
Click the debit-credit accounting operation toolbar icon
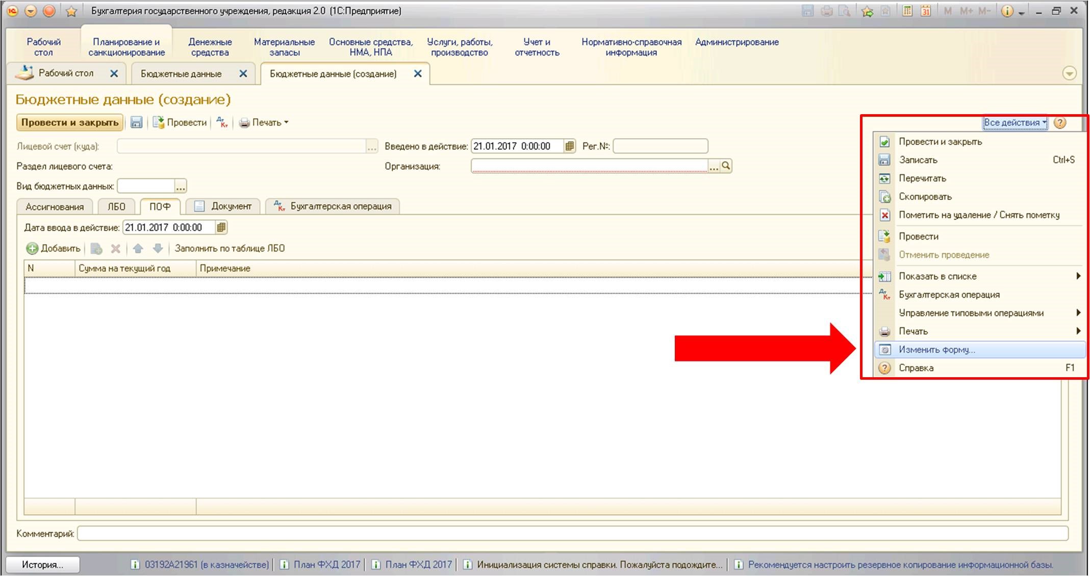[222, 122]
